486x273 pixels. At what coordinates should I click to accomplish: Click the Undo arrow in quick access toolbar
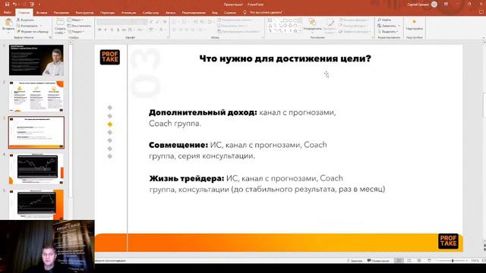(x=14, y=5)
